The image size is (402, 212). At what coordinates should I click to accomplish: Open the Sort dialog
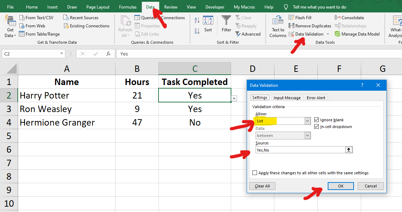pyautogui.click(x=208, y=24)
